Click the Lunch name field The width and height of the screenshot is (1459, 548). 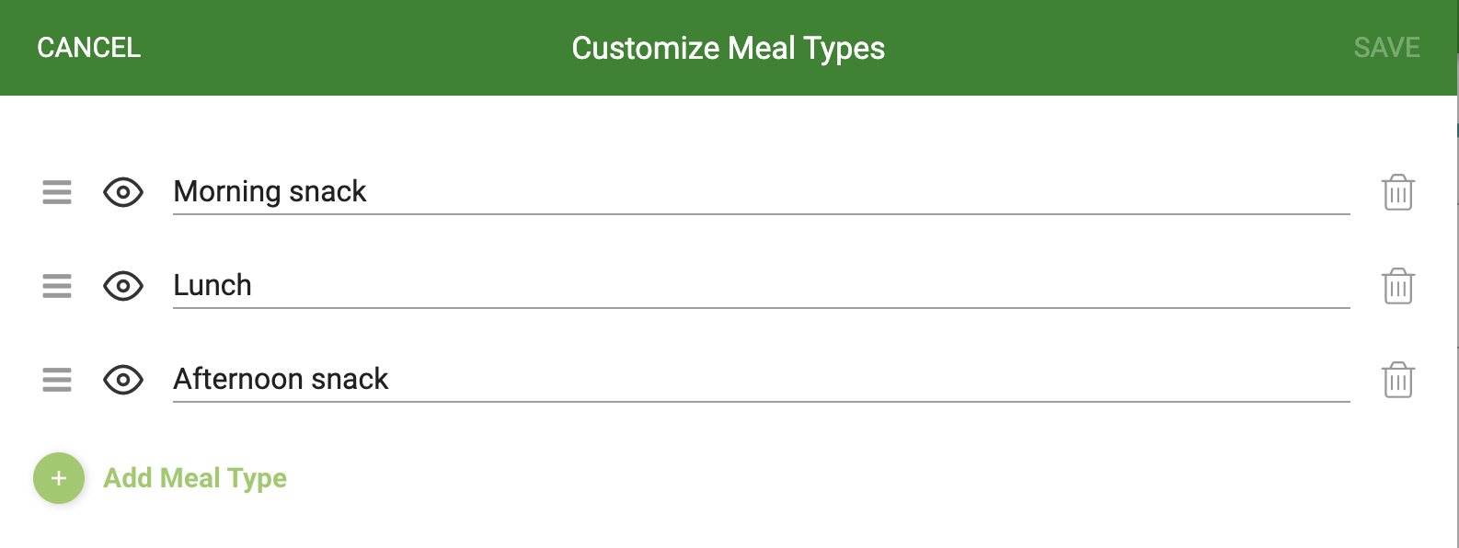pos(761,286)
